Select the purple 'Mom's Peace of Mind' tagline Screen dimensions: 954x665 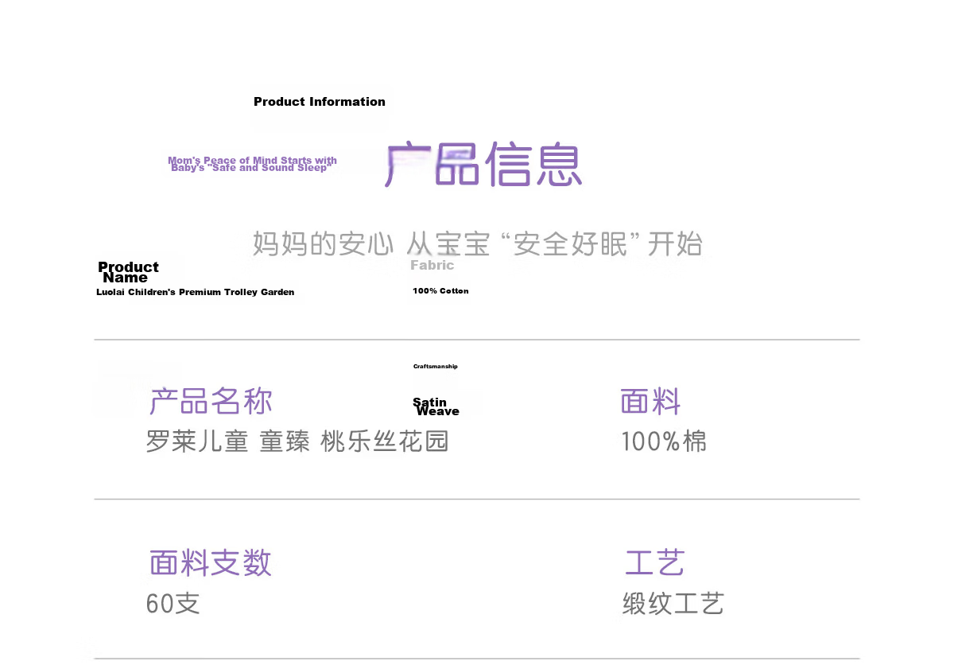click(252, 165)
